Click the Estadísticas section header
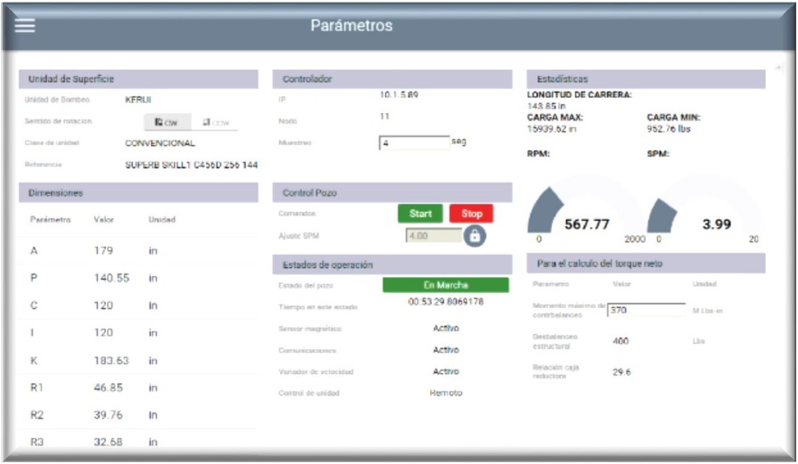The width and height of the screenshot is (798, 464). pyautogui.click(x=645, y=79)
